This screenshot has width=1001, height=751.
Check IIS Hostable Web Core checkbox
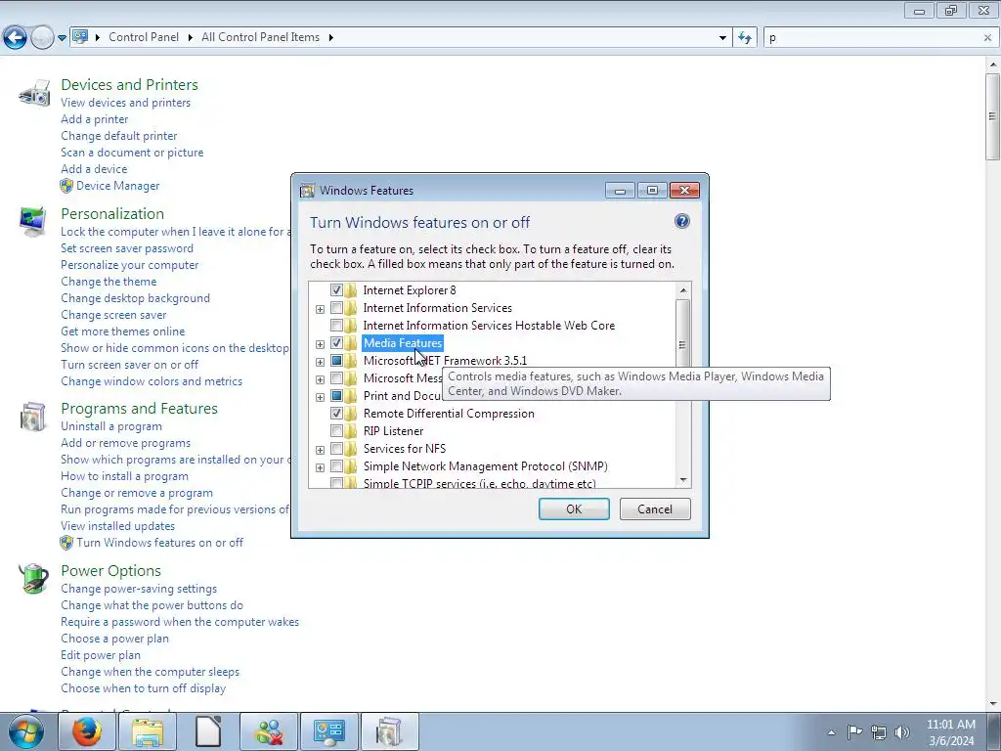click(x=336, y=325)
